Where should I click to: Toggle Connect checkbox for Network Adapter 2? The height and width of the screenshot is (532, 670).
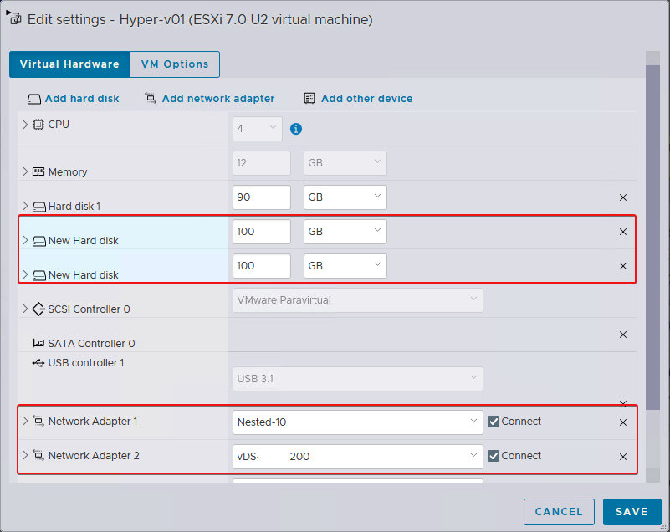click(x=494, y=456)
